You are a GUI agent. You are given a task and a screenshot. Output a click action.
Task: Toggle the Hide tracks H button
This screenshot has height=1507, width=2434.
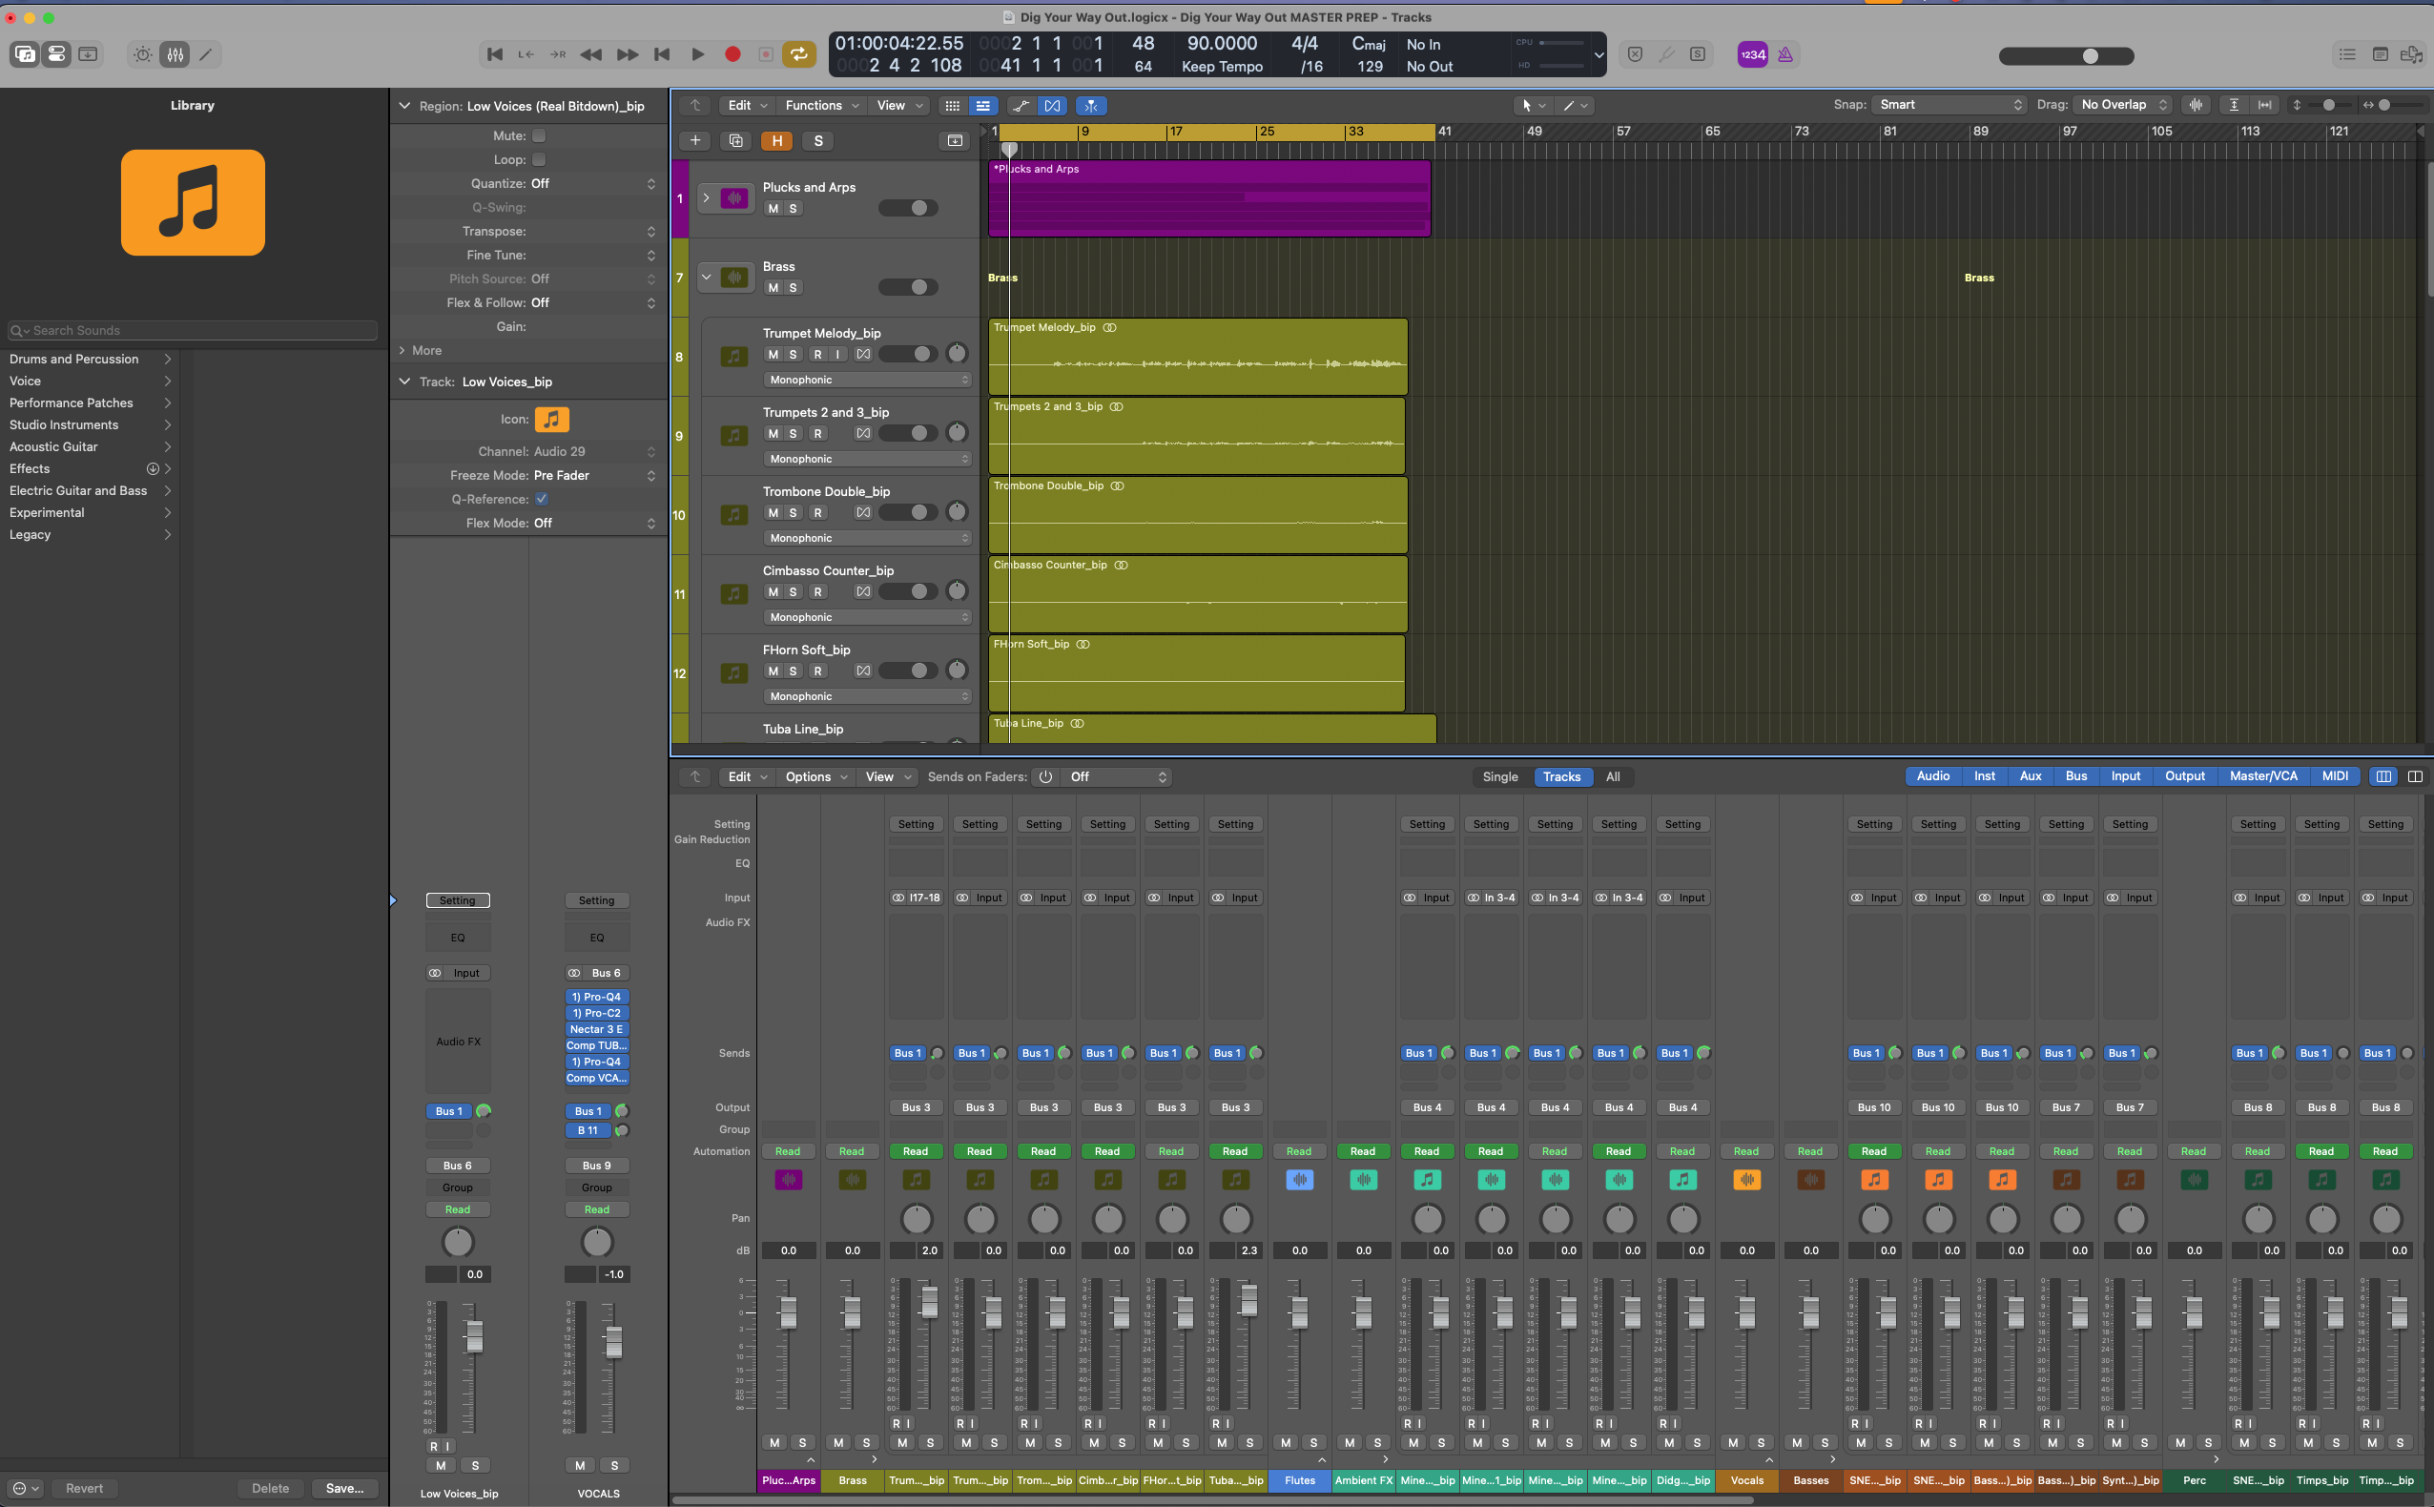coord(776,140)
